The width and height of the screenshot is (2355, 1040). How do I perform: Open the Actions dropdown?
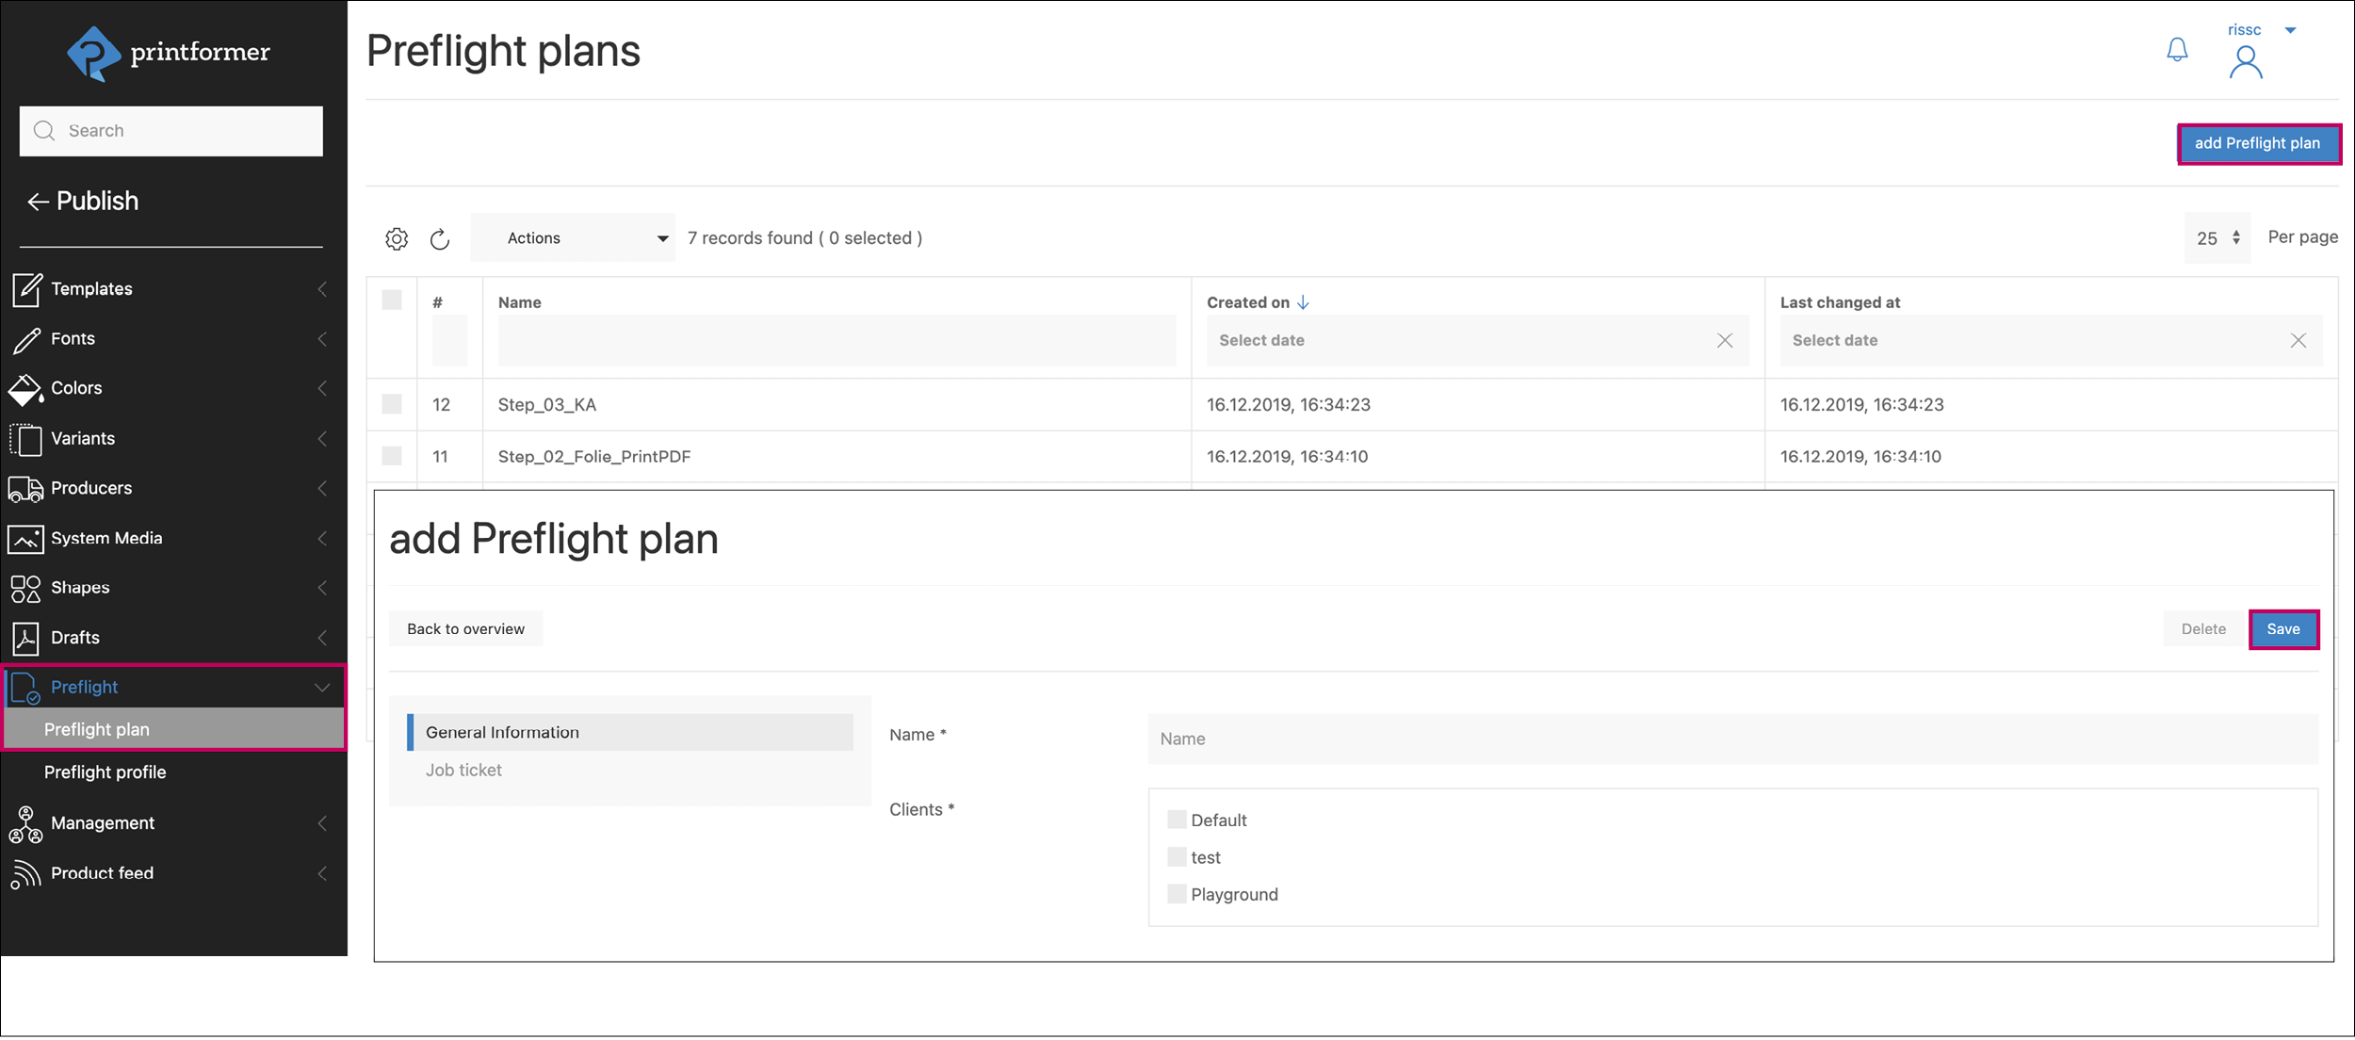[x=573, y=238]
